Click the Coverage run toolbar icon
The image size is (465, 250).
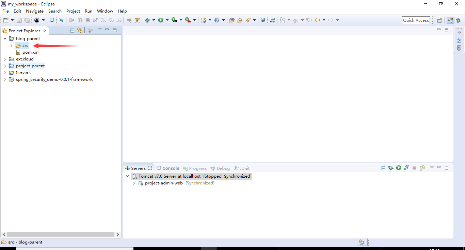click(x=174, y=20)
